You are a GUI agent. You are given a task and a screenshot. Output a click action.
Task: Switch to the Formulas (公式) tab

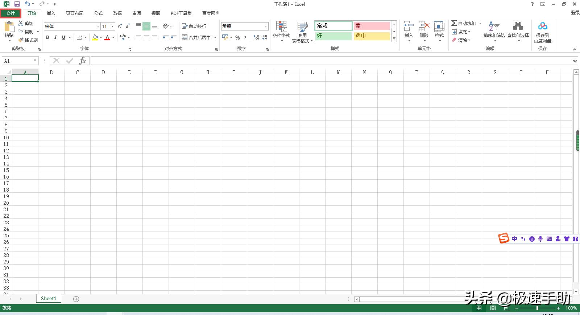point(98,13)
